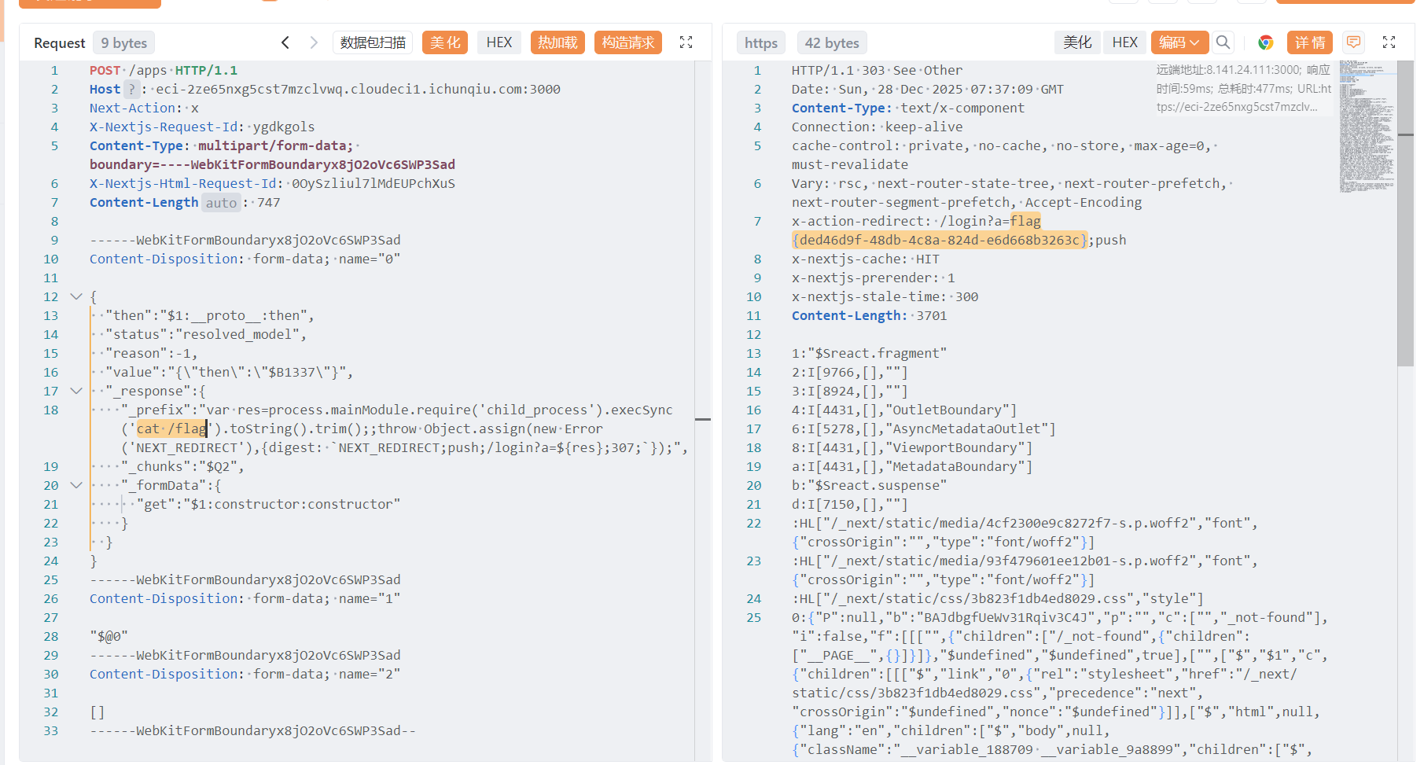Click the 详情 details button
The height and width of the screenshot is (765, 1424).
click(x=1310, y=42)
